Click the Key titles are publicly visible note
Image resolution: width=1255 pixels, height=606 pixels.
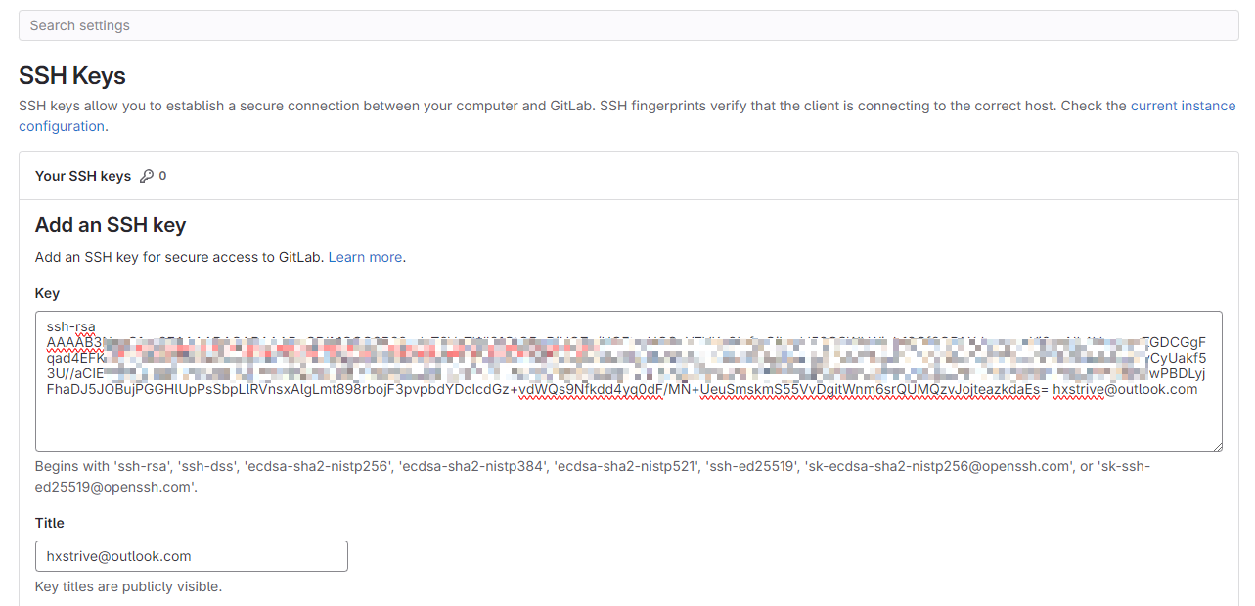click(x=128, y=587)
